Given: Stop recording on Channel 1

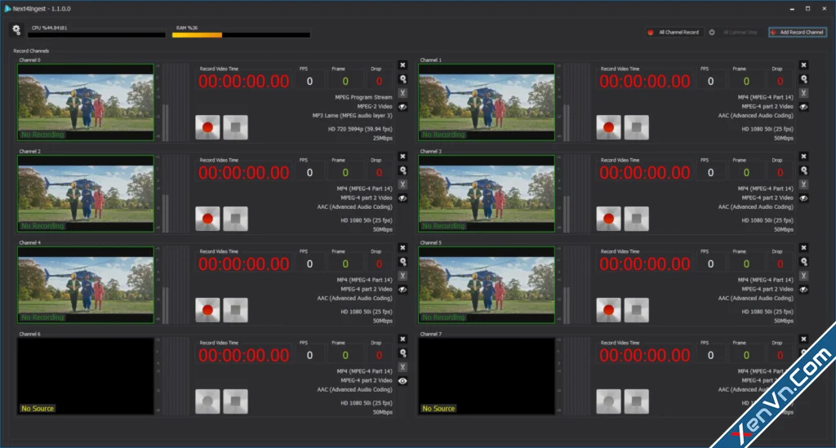Looking at the screenshot, I should (x=636, y=127).
